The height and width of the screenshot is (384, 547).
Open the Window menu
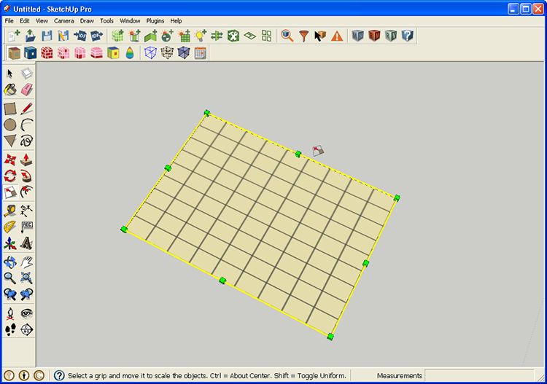130,21
